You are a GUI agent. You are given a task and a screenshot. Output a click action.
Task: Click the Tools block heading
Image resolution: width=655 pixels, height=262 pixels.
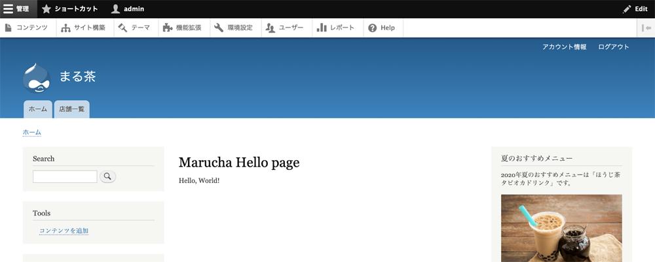pos(41,213)
